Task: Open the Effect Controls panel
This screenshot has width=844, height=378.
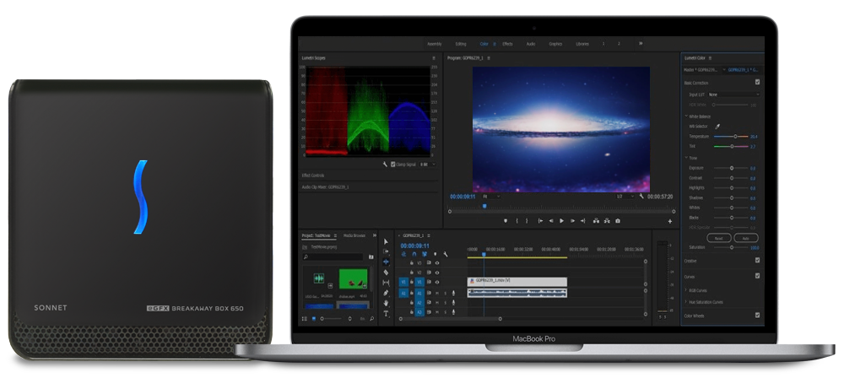Action: [x=313, y=175]
